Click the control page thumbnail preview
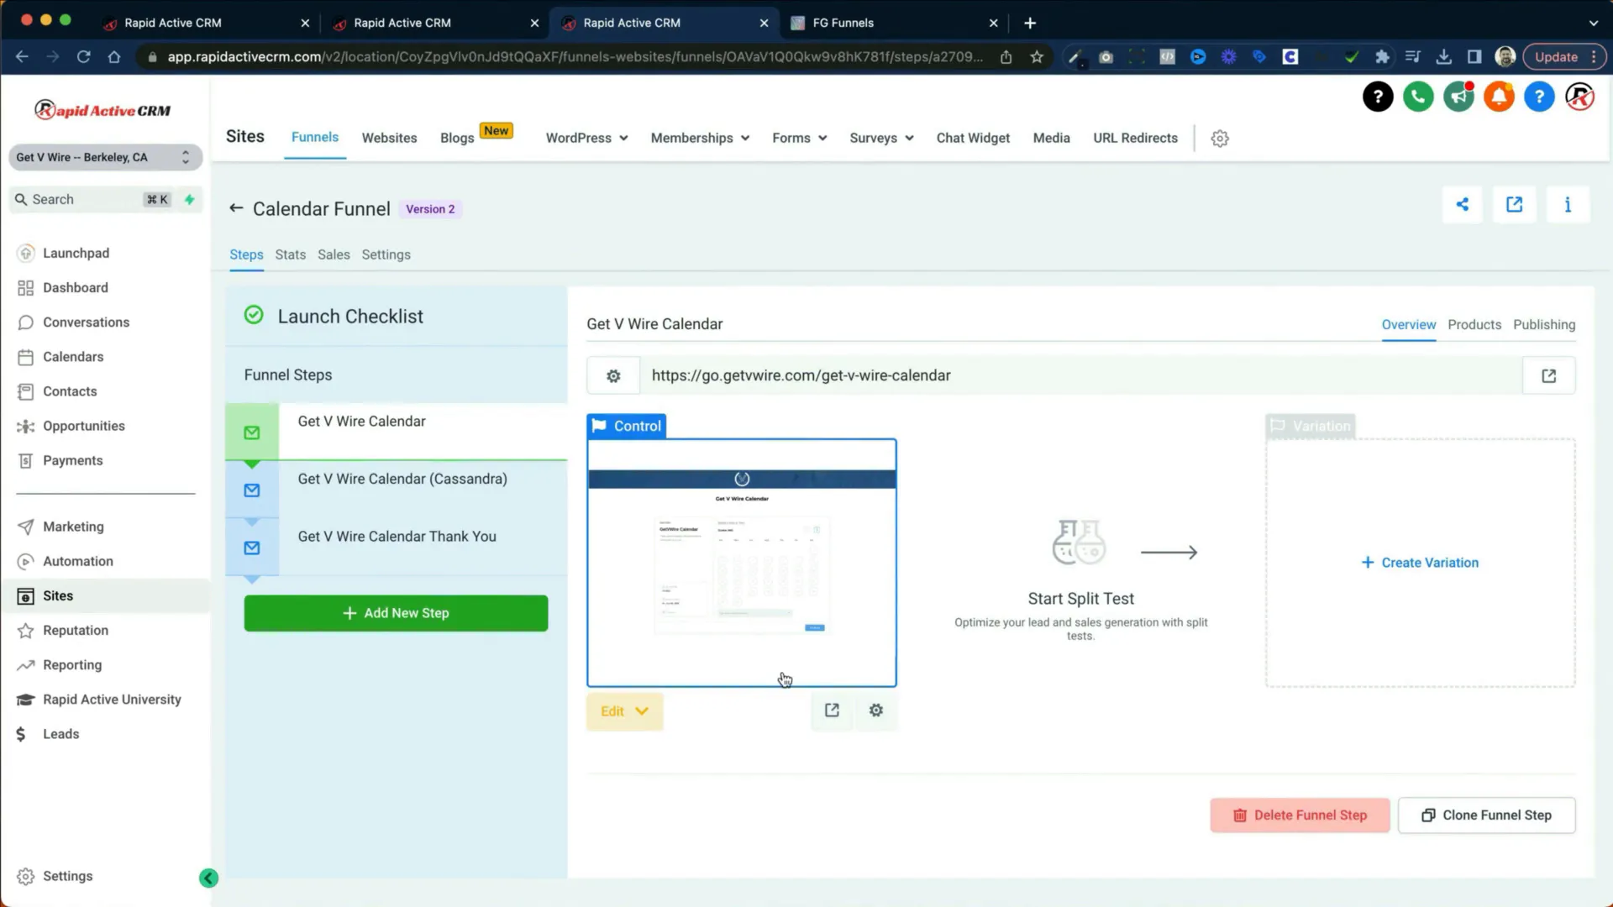Screen dimensions: 1613x907 (742, 563)
